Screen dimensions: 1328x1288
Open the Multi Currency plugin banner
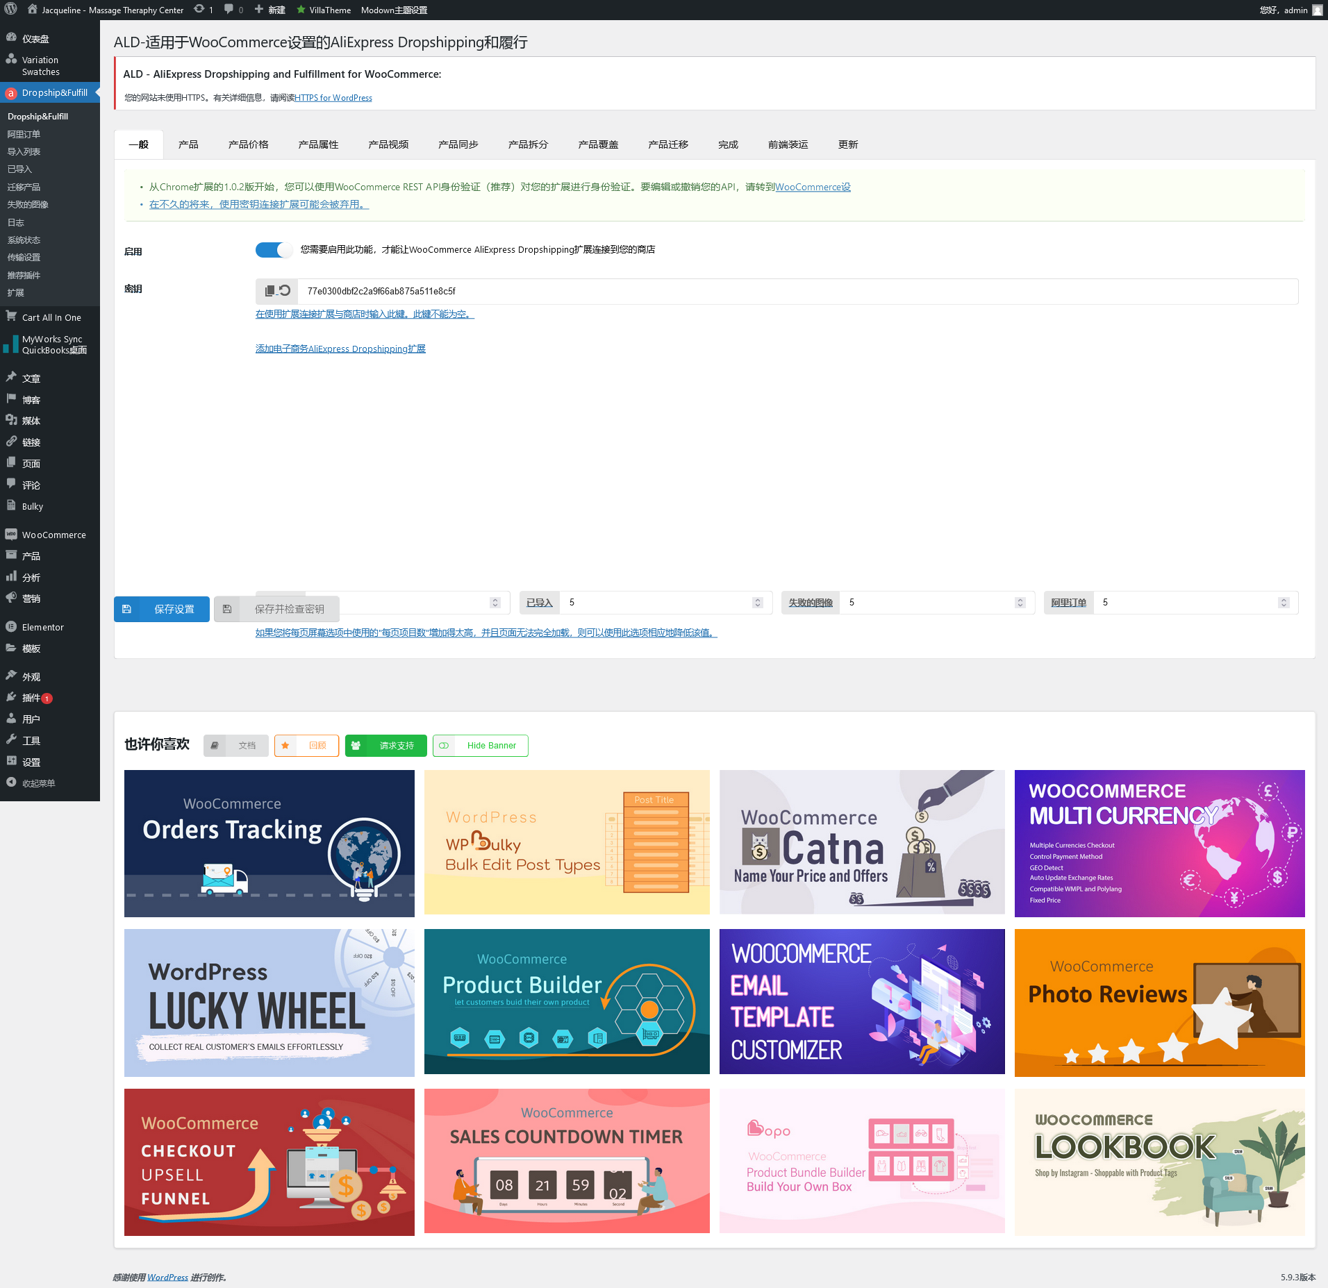pyautogui.click(x=1160, y=843)
